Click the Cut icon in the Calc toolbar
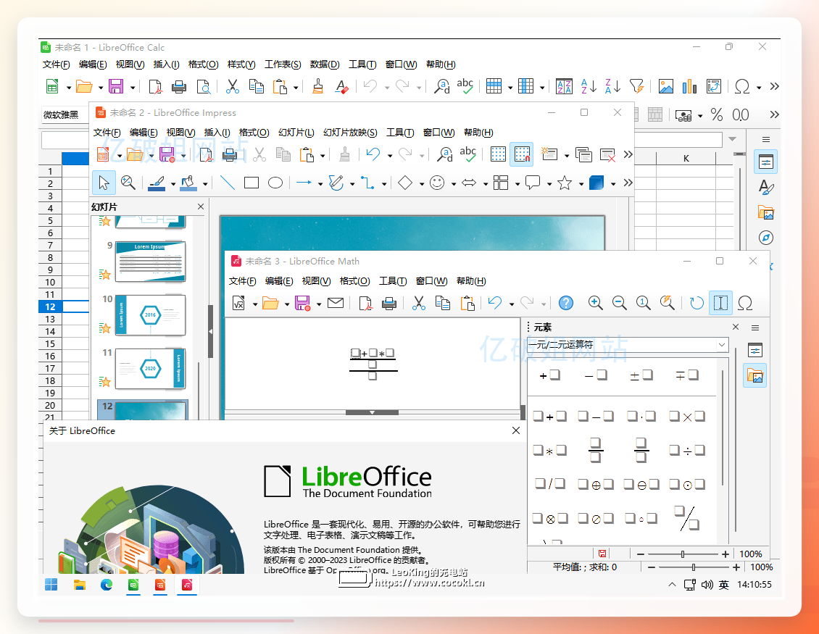Screen dimensions: 819x634 [x=233, y=86]
